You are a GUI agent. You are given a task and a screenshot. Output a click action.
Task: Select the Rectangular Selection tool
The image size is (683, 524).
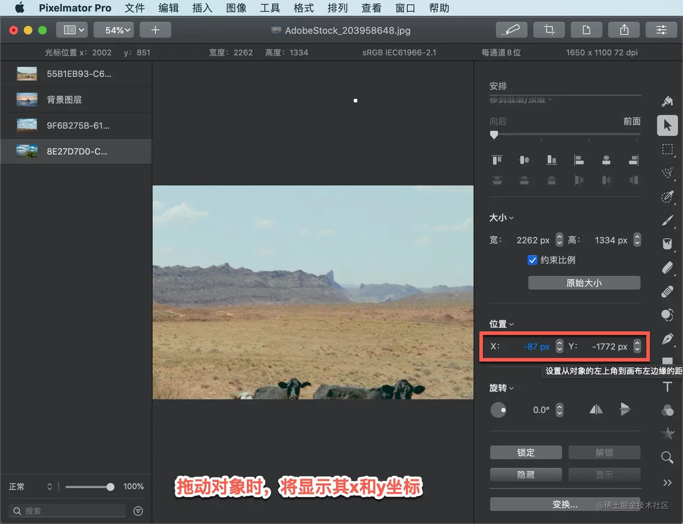667,149
